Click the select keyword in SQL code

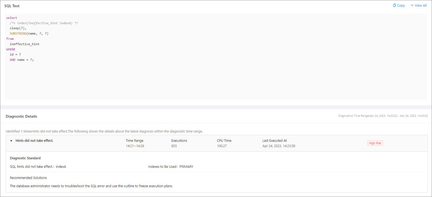[x=12, y=18]
